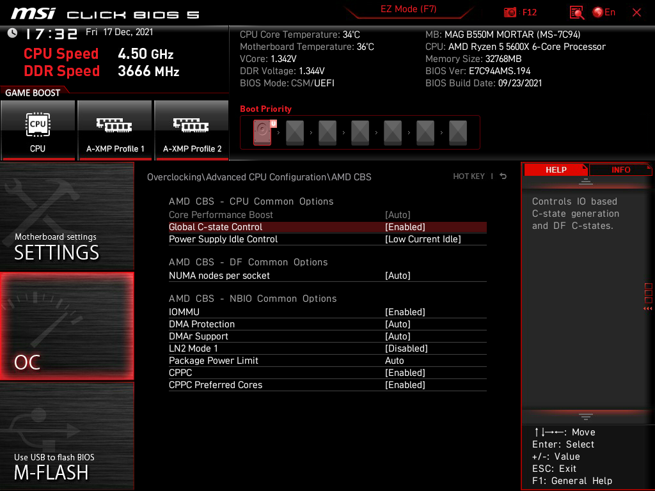Select the LN2 Mode 1 label
This screenshot has height=491, width=655.
193,348
